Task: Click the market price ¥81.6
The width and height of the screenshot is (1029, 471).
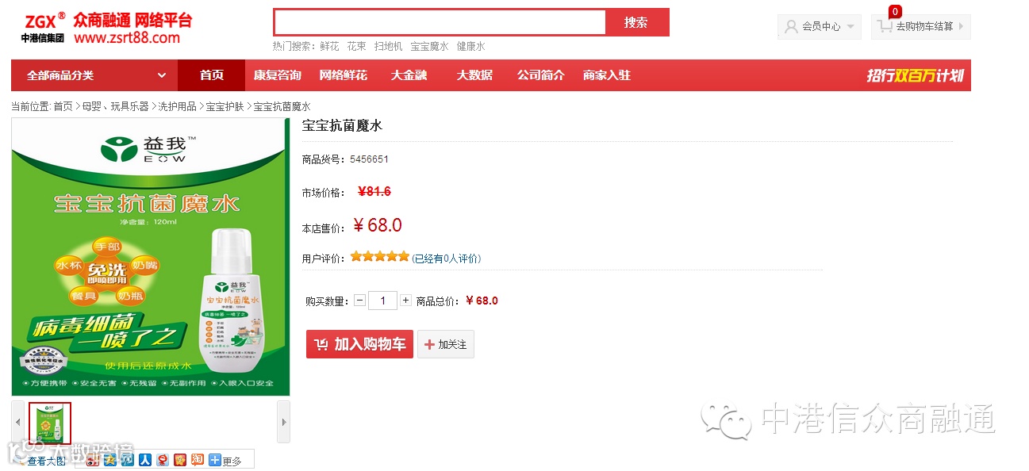Action: coord(374,191)
